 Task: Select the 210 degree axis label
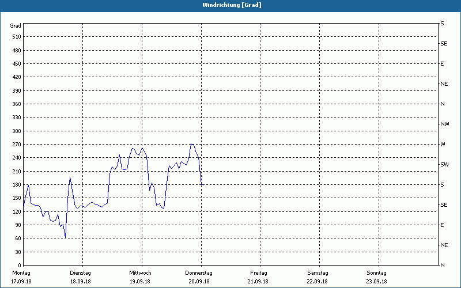17,171
